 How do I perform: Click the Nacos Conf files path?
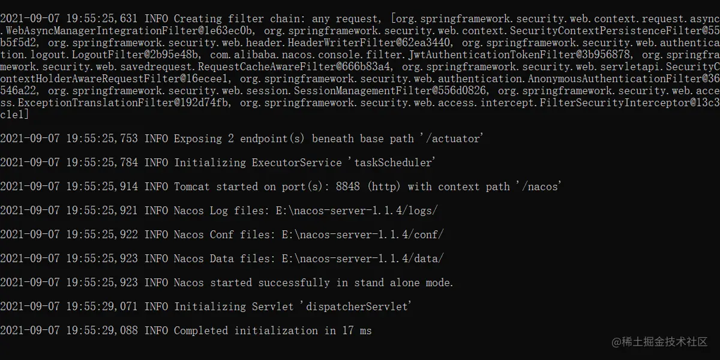point(363,235)
